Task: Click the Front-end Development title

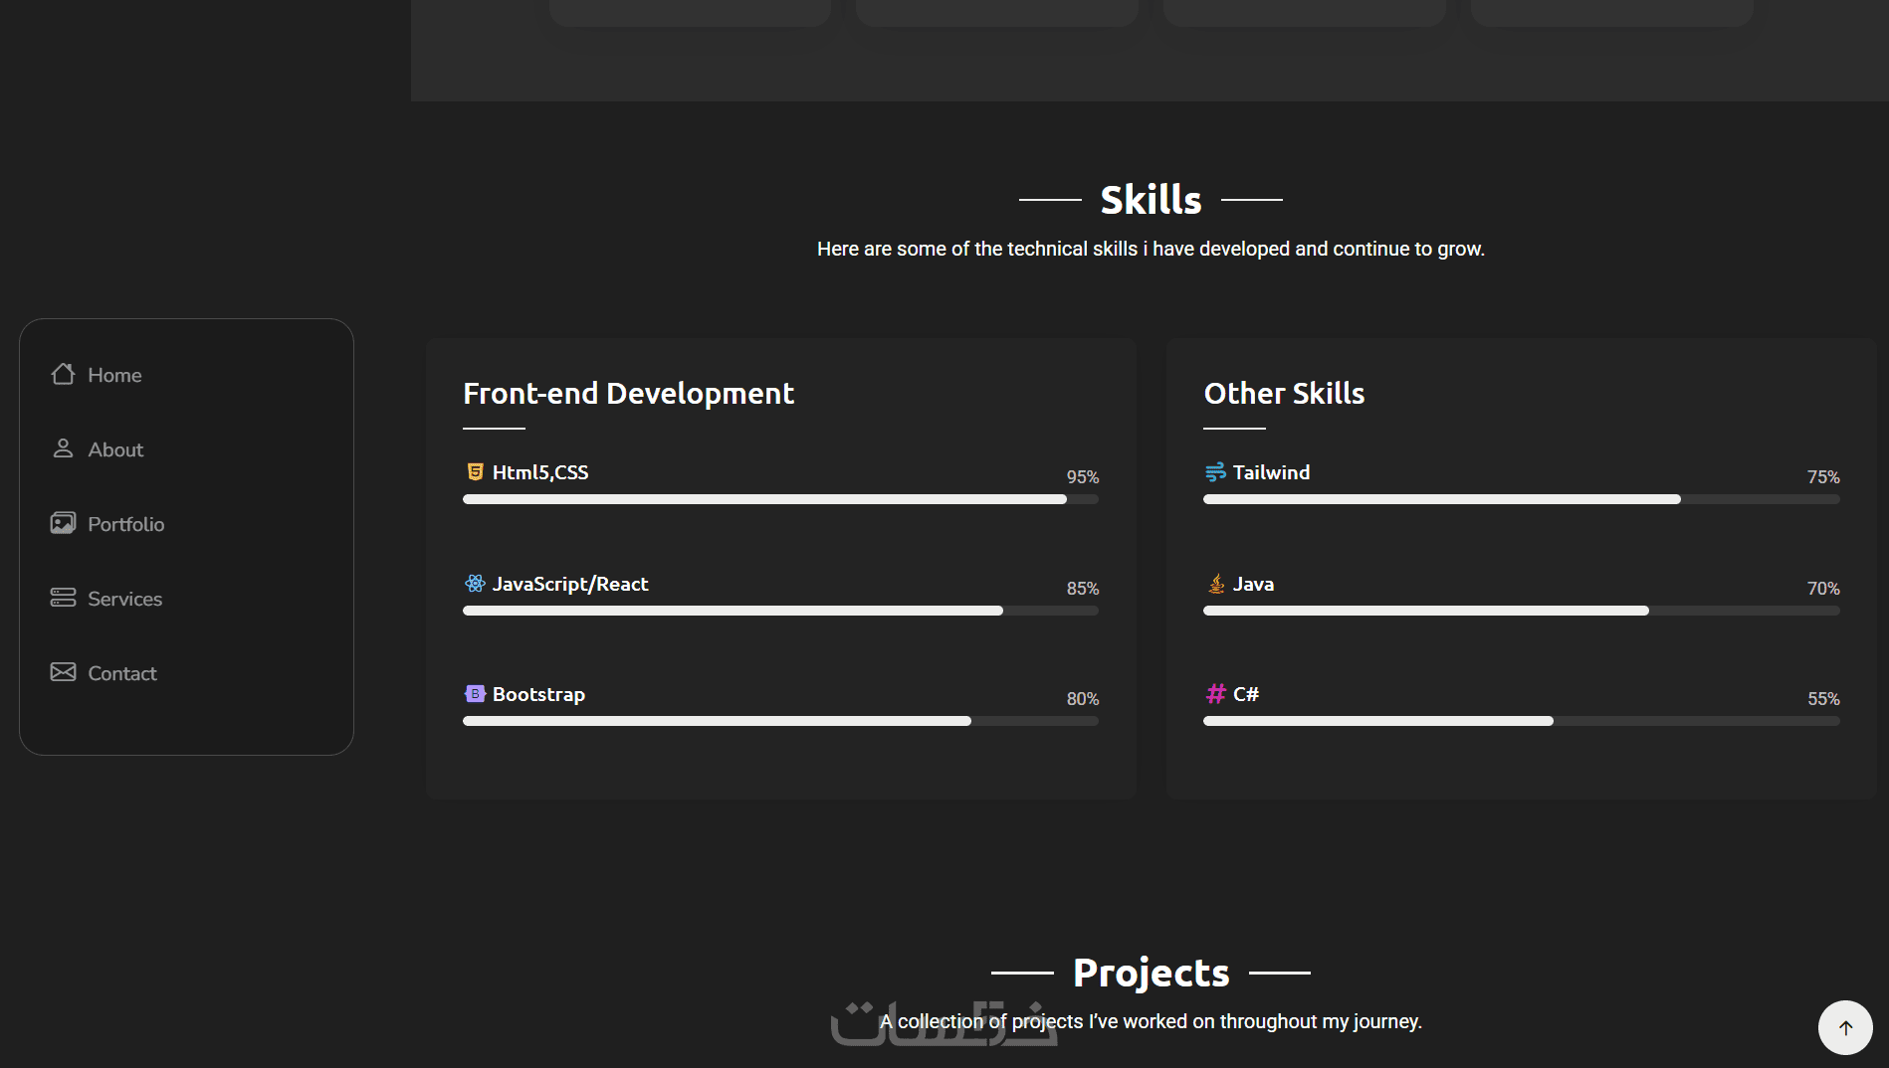Action: coord(628,393)
